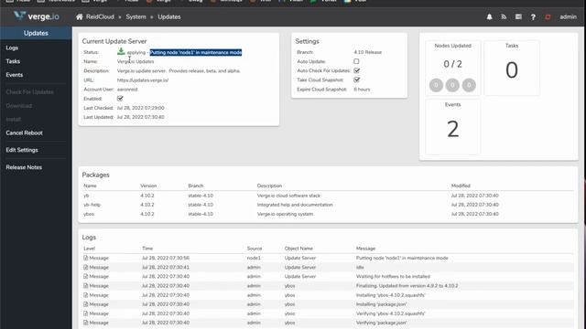Click the list view icon in header
This screenshot has height=329, width=586.
tap(518, 16)
